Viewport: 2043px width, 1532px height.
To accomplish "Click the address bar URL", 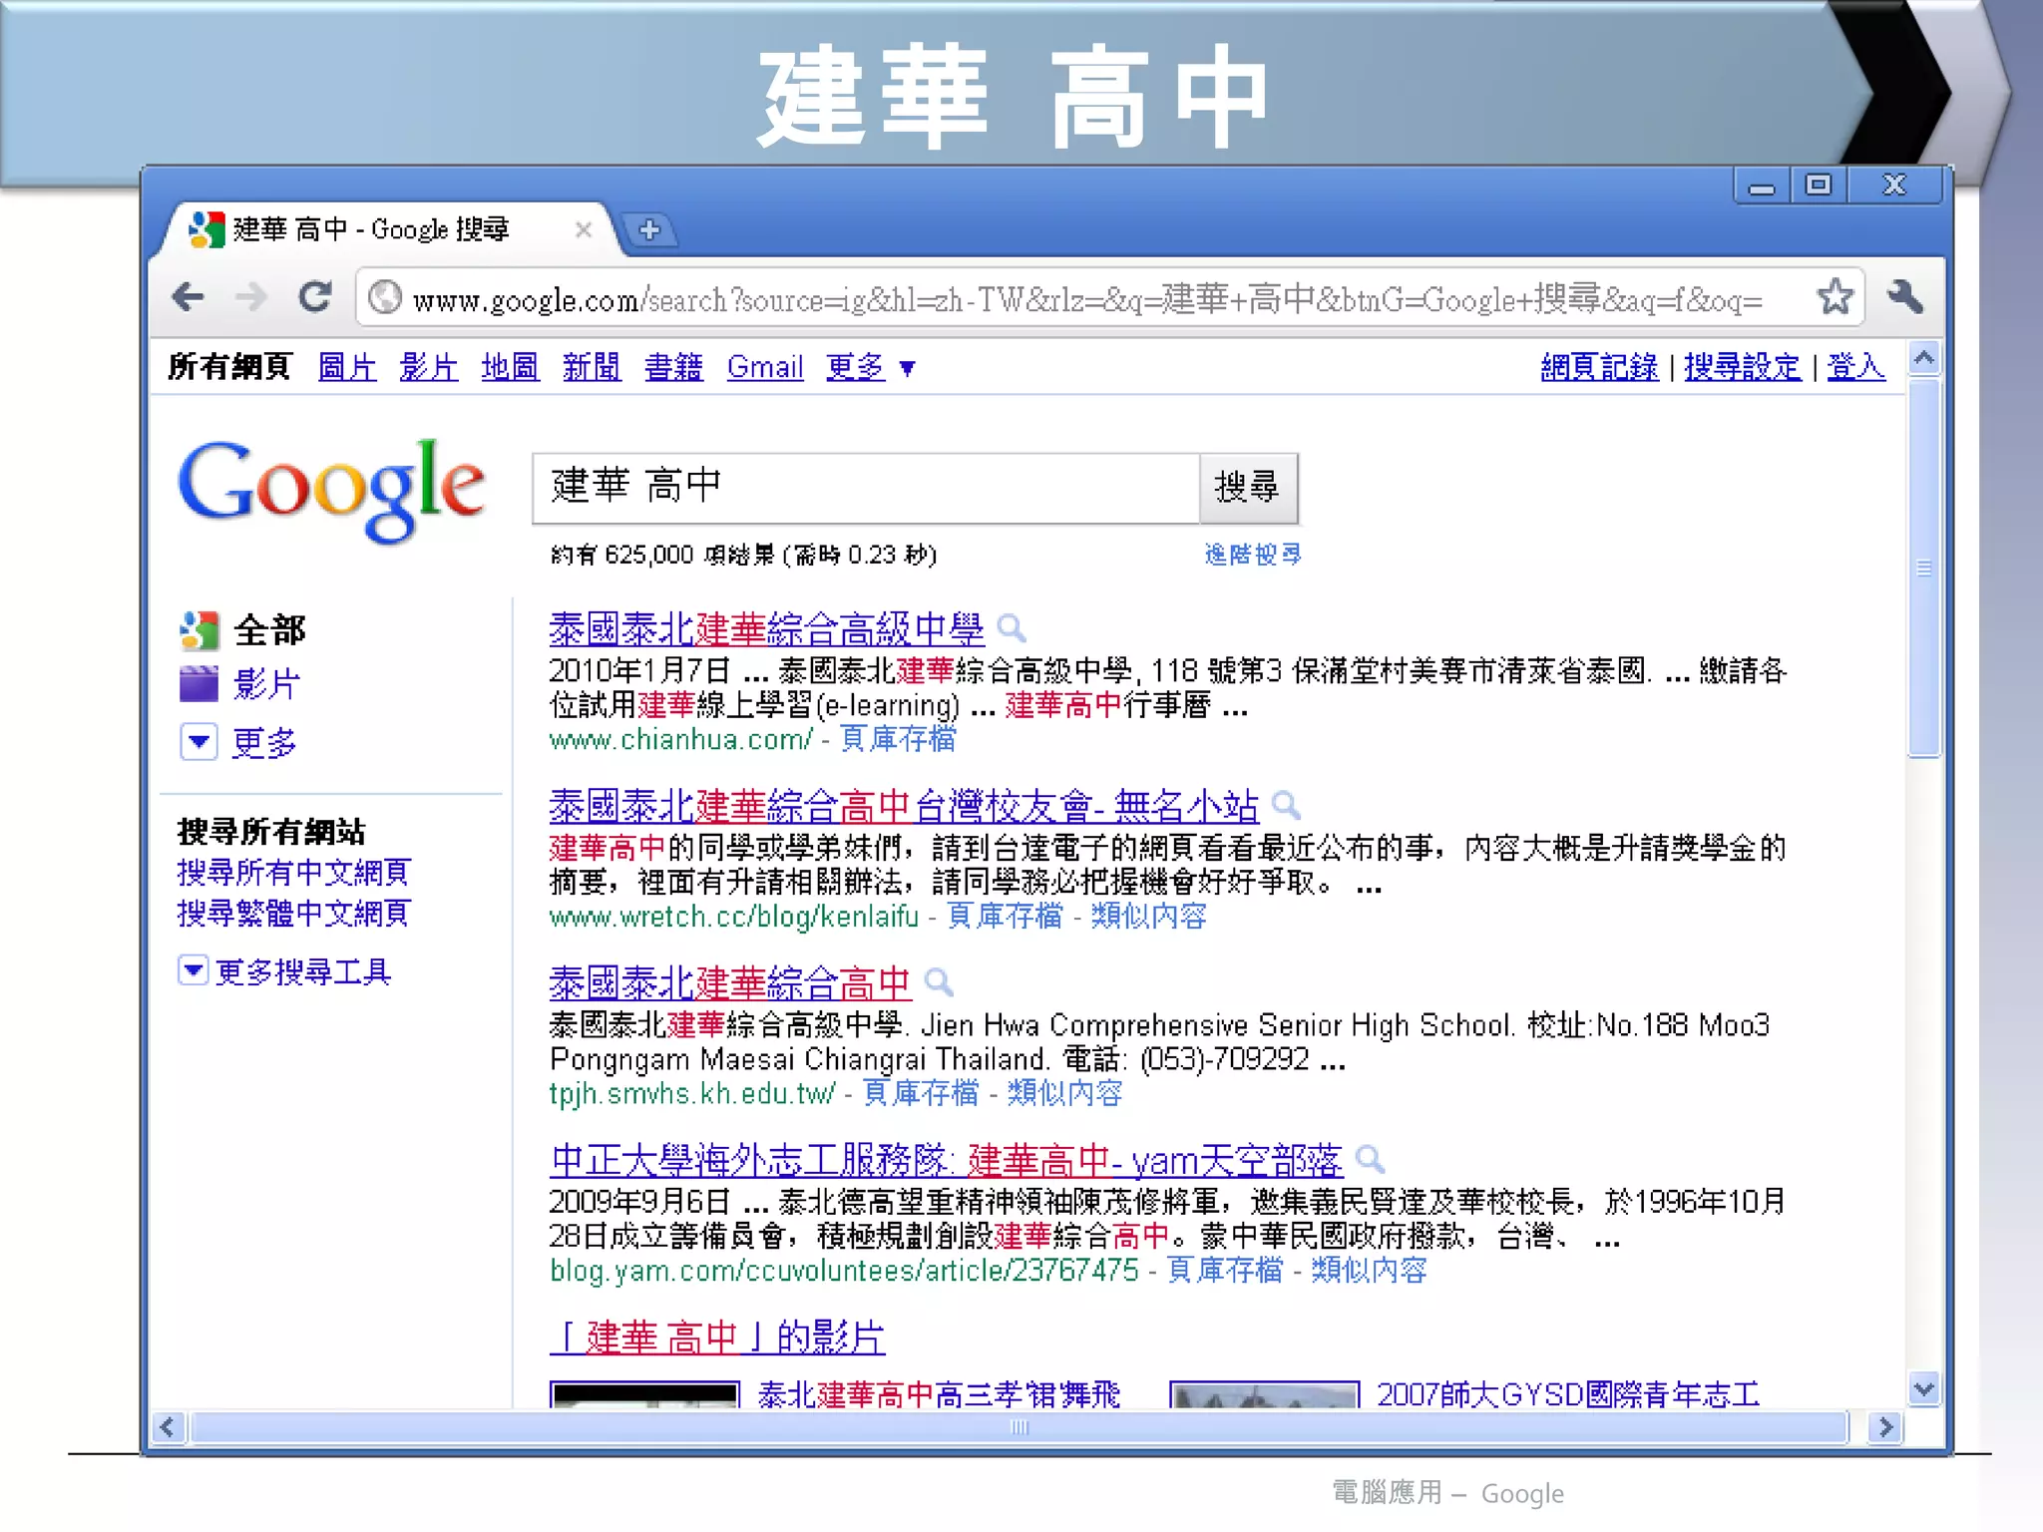I will 1087,298.
